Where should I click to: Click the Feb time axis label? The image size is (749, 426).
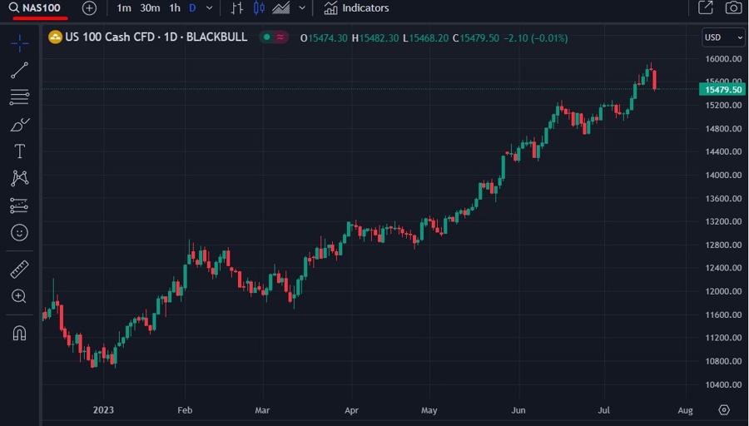(x=185, y=409)
